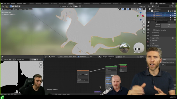Open the Diffuse bake type dropdown
Viewport: 177px width, 99px height.
point(169,65)
